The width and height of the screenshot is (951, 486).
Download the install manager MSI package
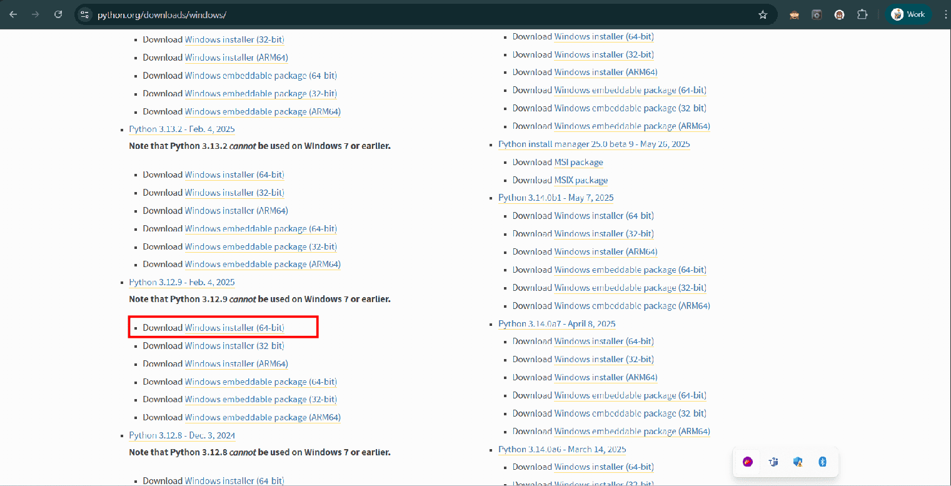578,163
